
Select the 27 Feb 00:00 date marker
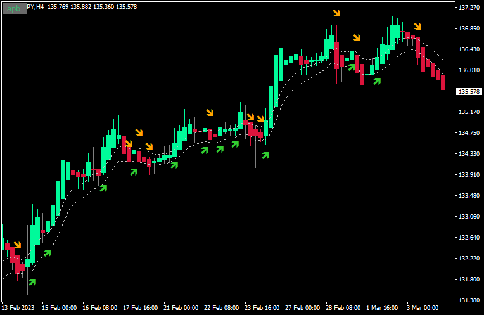point(303,308)
